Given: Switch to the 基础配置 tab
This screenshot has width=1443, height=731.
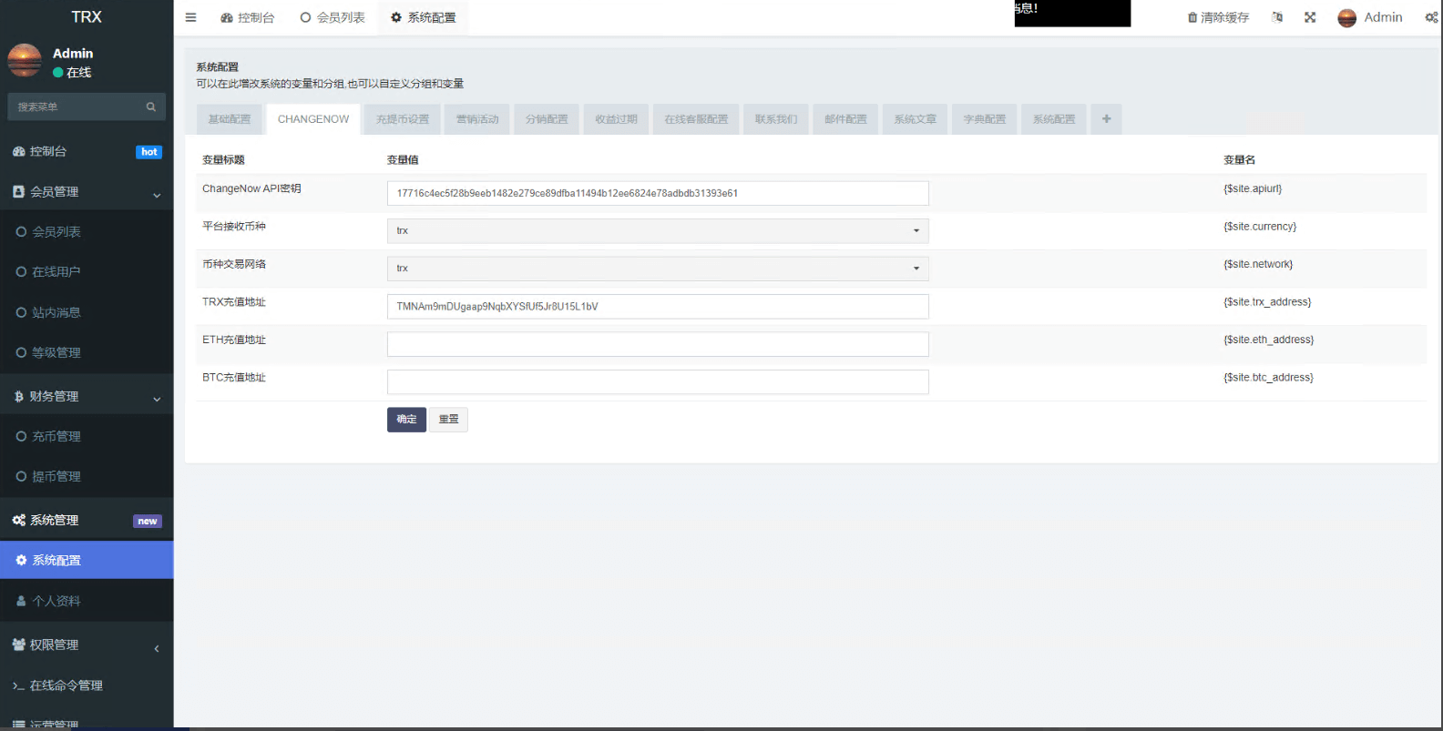Looking at the screenshot, I should [x=230, y=119].
